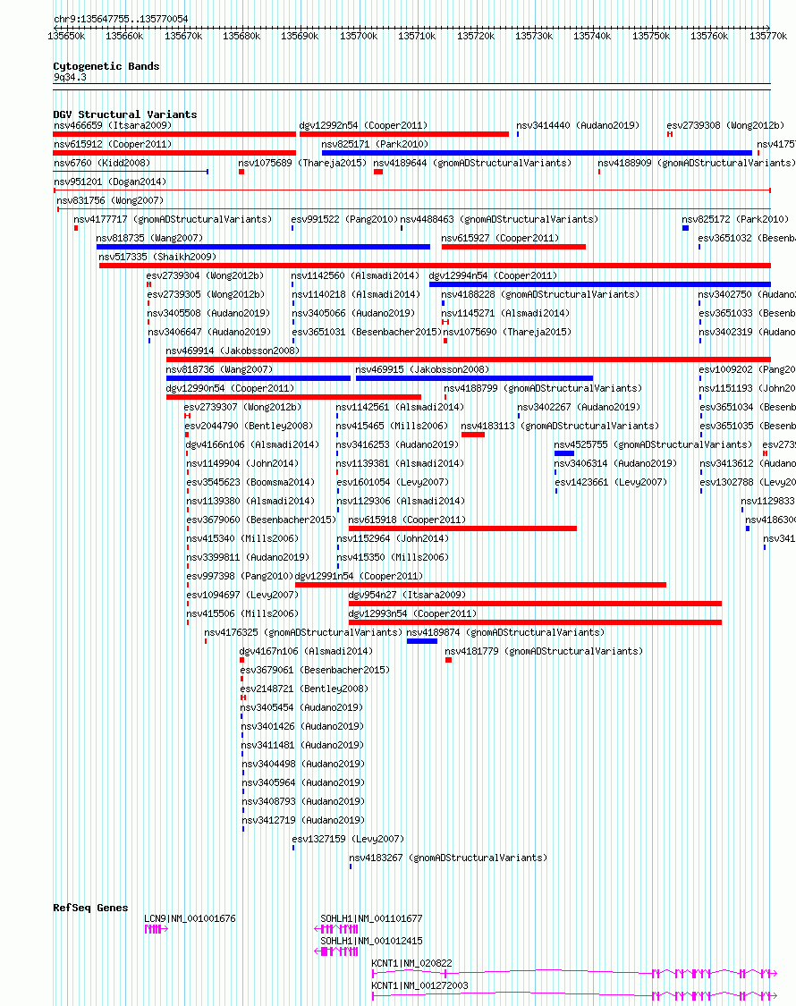Click nsv1152964 (John2014) variant label
The width and height of the screenshot is (796, 1006).
(393, 539)
